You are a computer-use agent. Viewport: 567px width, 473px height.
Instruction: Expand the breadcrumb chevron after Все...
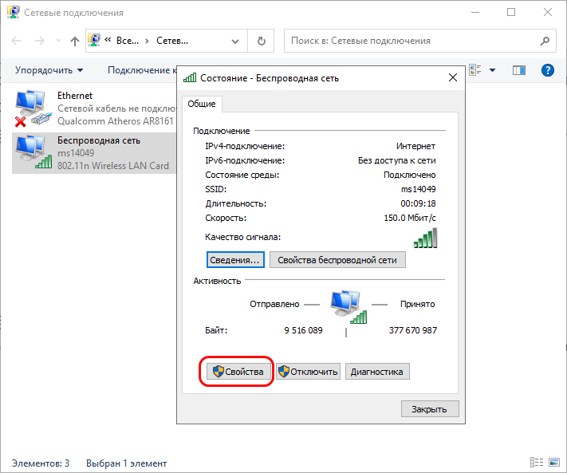(147, 41)
